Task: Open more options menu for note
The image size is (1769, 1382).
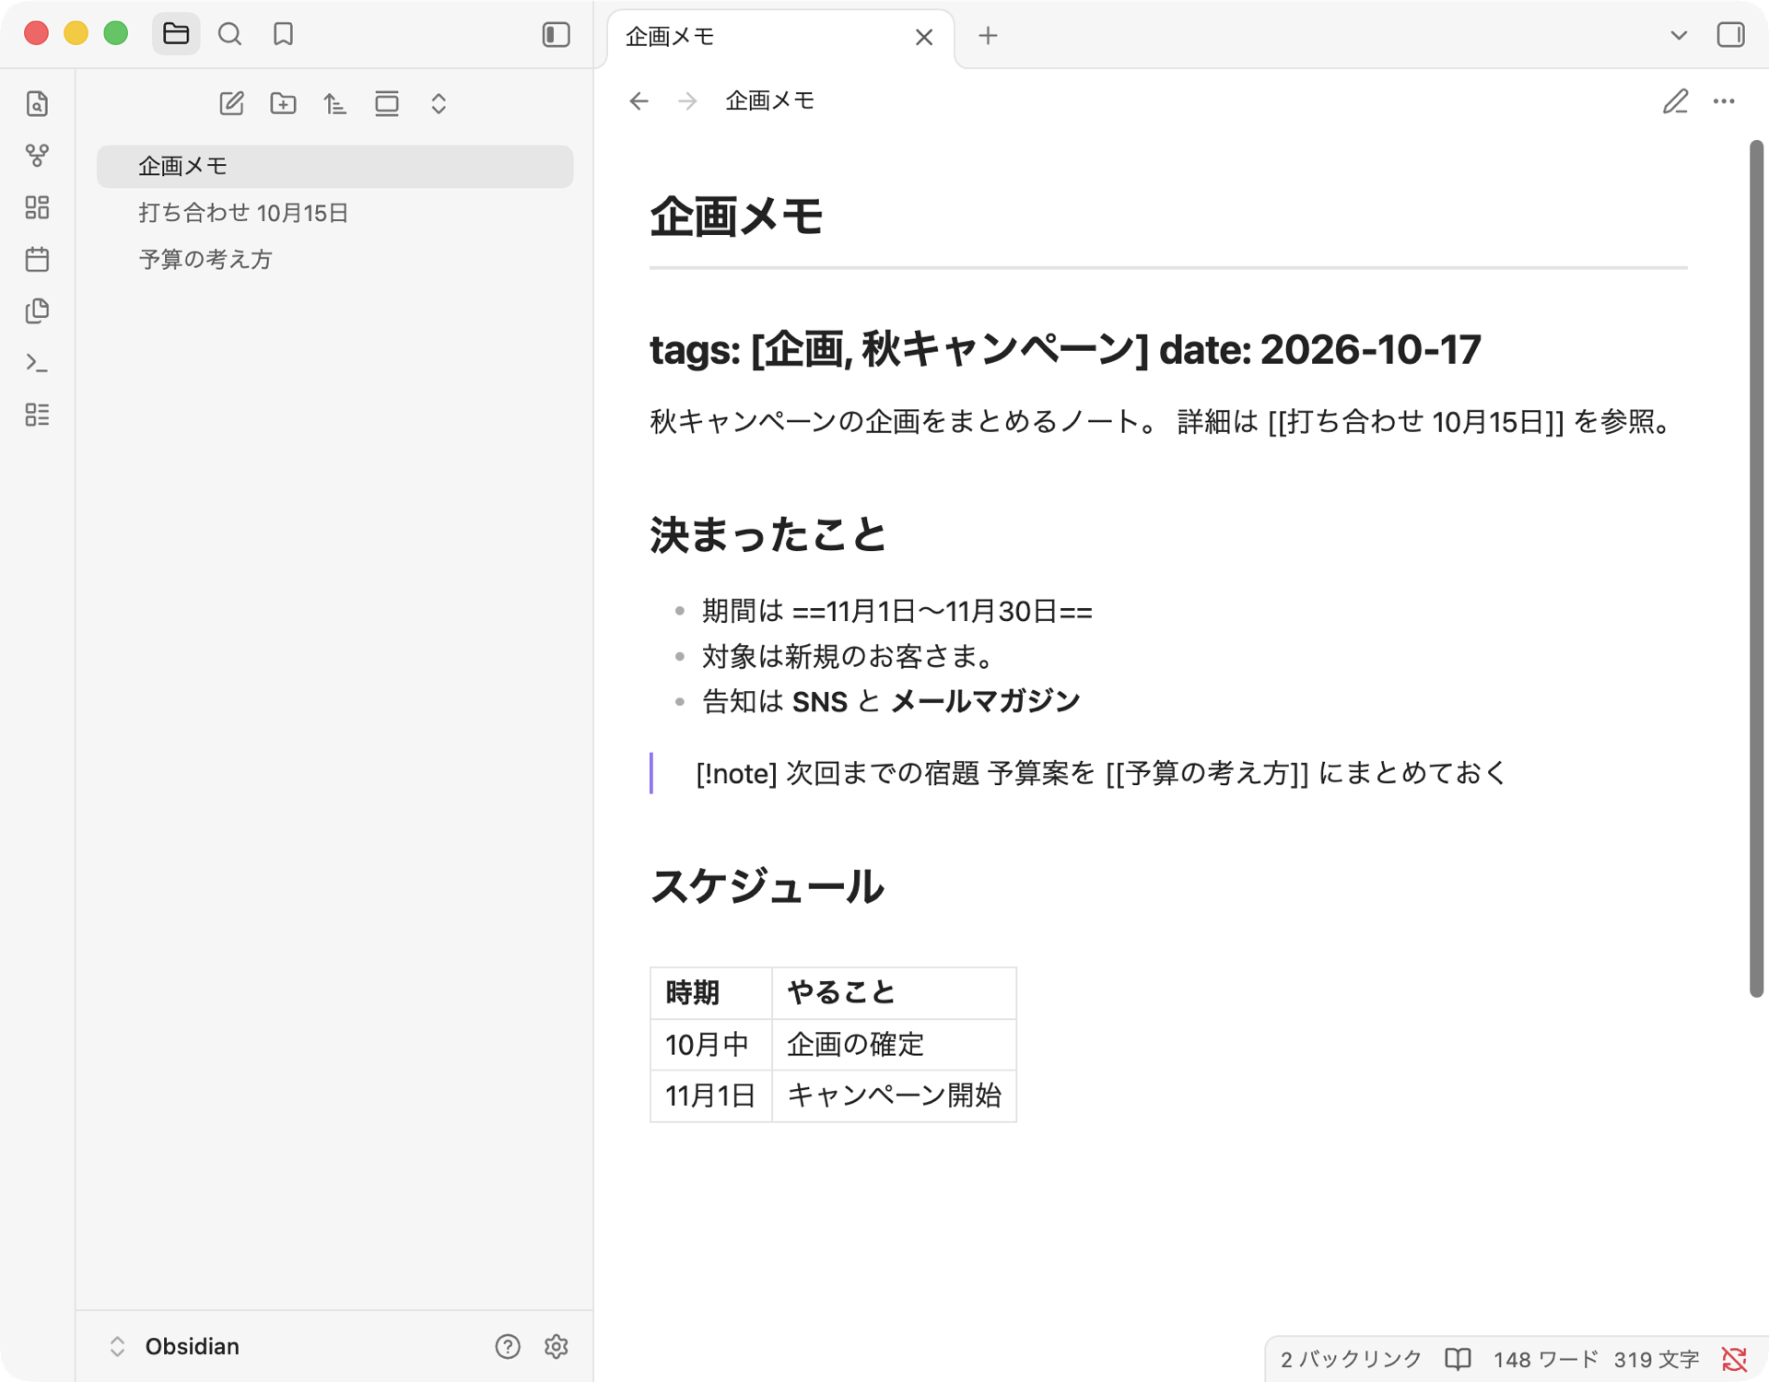Action: click(1724, 101)
